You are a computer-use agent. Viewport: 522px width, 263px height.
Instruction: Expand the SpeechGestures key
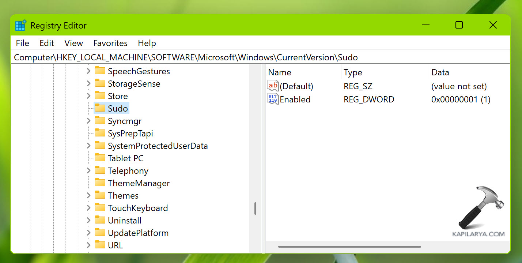tap(88, 71)
